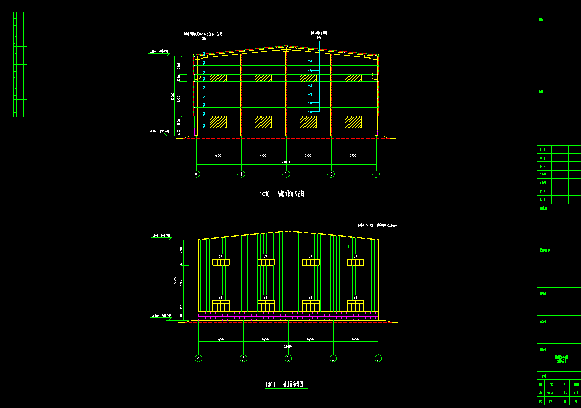Select the 6750 dimension between axes D-E, brick-base elevation

pyautogui.click(x=355, y=339)
